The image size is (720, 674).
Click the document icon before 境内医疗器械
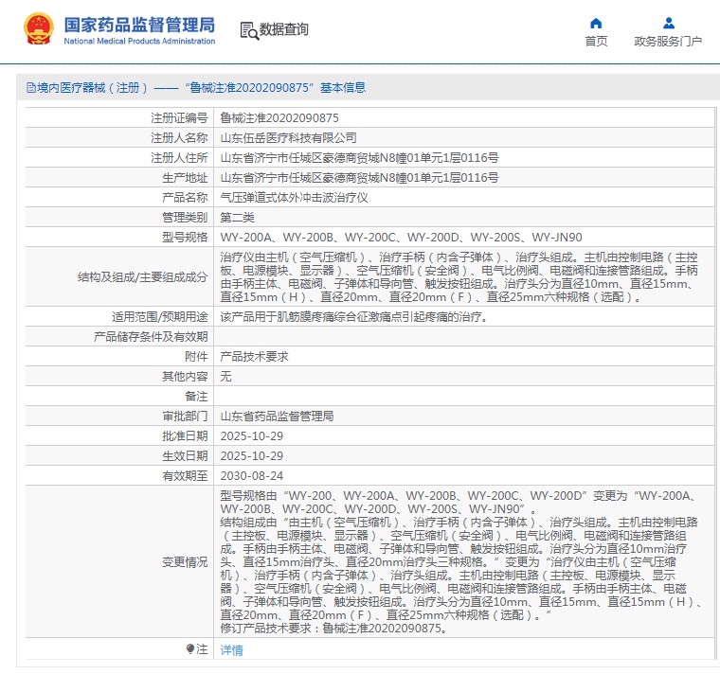click(30, 88)
